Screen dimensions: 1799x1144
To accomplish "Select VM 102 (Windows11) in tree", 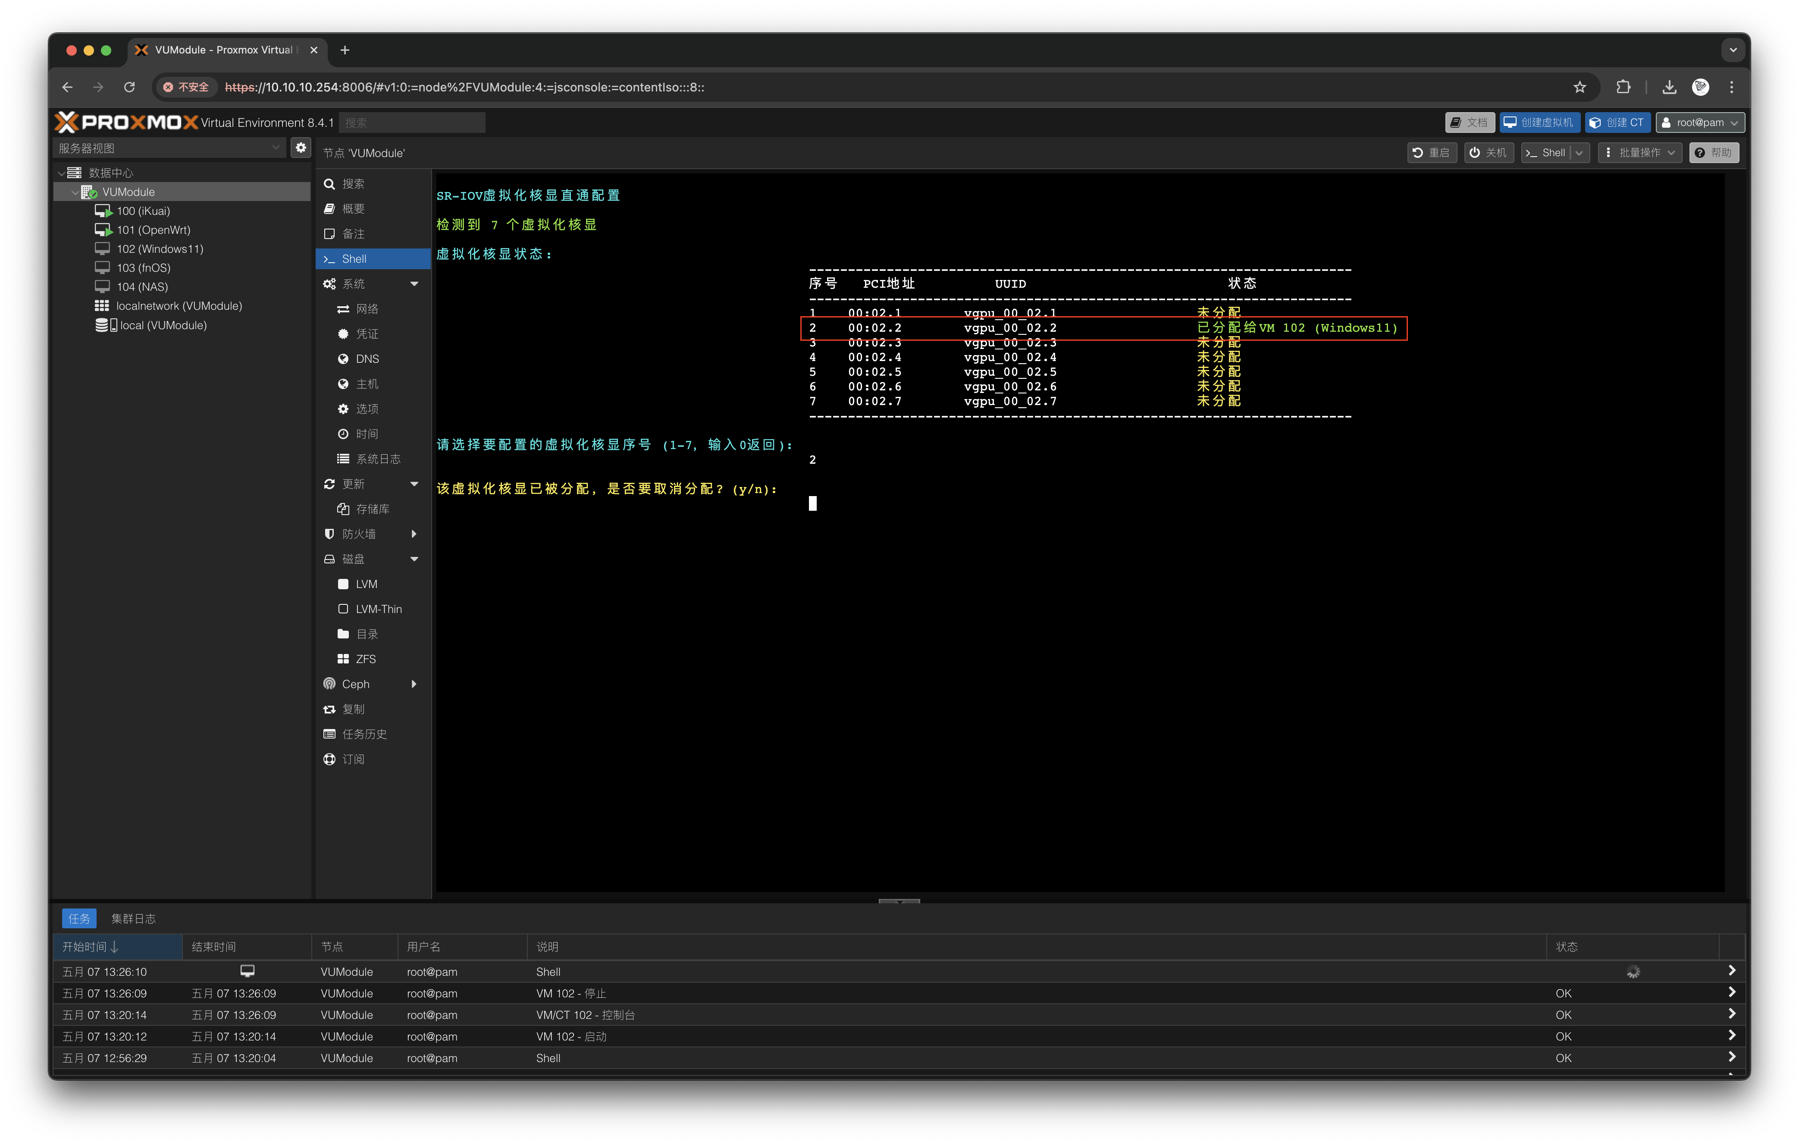I will click(159, 250).
